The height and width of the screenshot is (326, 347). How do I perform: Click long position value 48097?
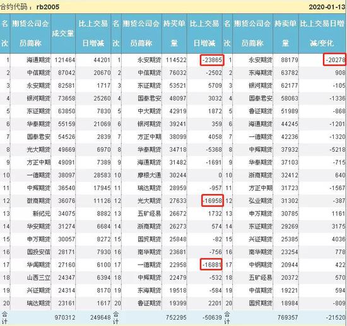coord(178,99)
